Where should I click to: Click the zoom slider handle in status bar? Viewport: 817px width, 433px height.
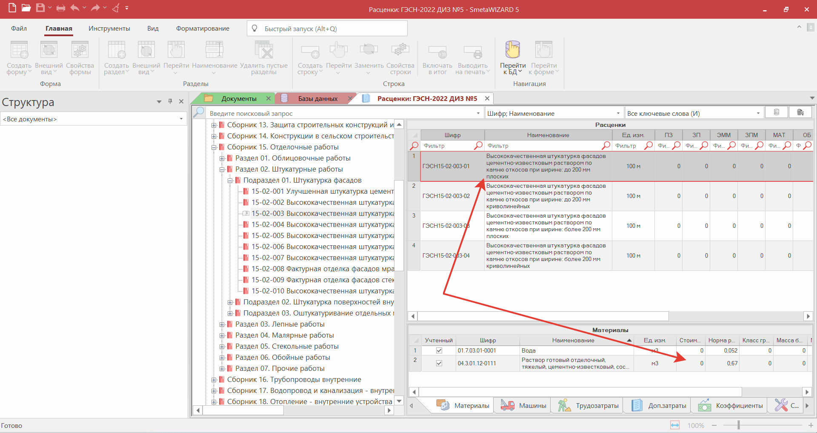click(x=739, y=425)
